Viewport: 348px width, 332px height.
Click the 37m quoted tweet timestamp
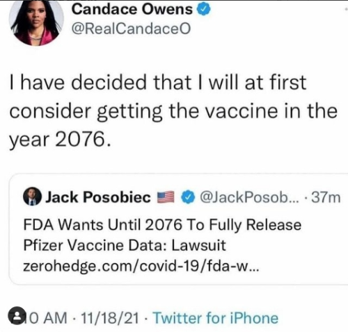coord(326,197)
